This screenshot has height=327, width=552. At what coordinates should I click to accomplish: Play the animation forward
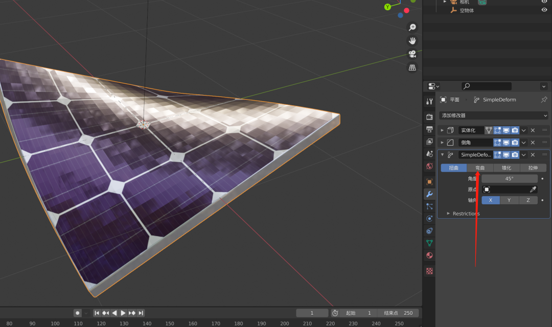(123, 313)
